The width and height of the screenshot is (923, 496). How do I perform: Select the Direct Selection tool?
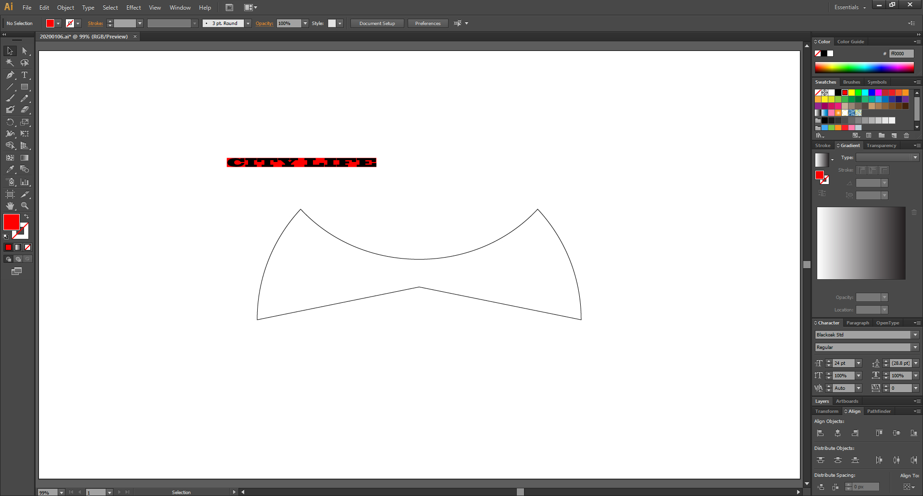click(25, 51)
